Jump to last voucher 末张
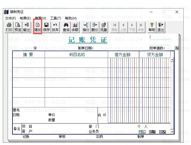 [x=141, y=27]
